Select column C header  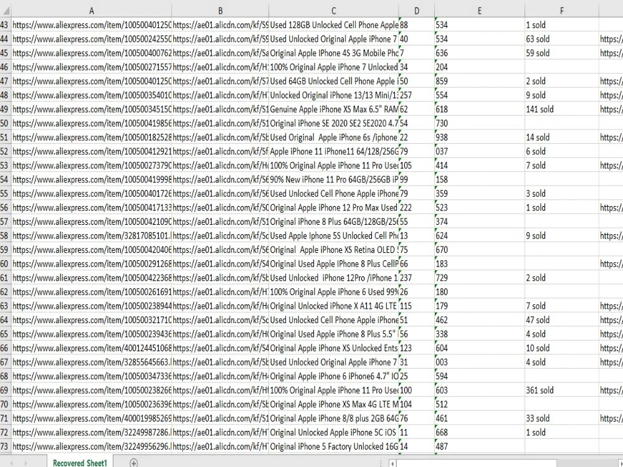pyautogui.click(x=334, y=11)
